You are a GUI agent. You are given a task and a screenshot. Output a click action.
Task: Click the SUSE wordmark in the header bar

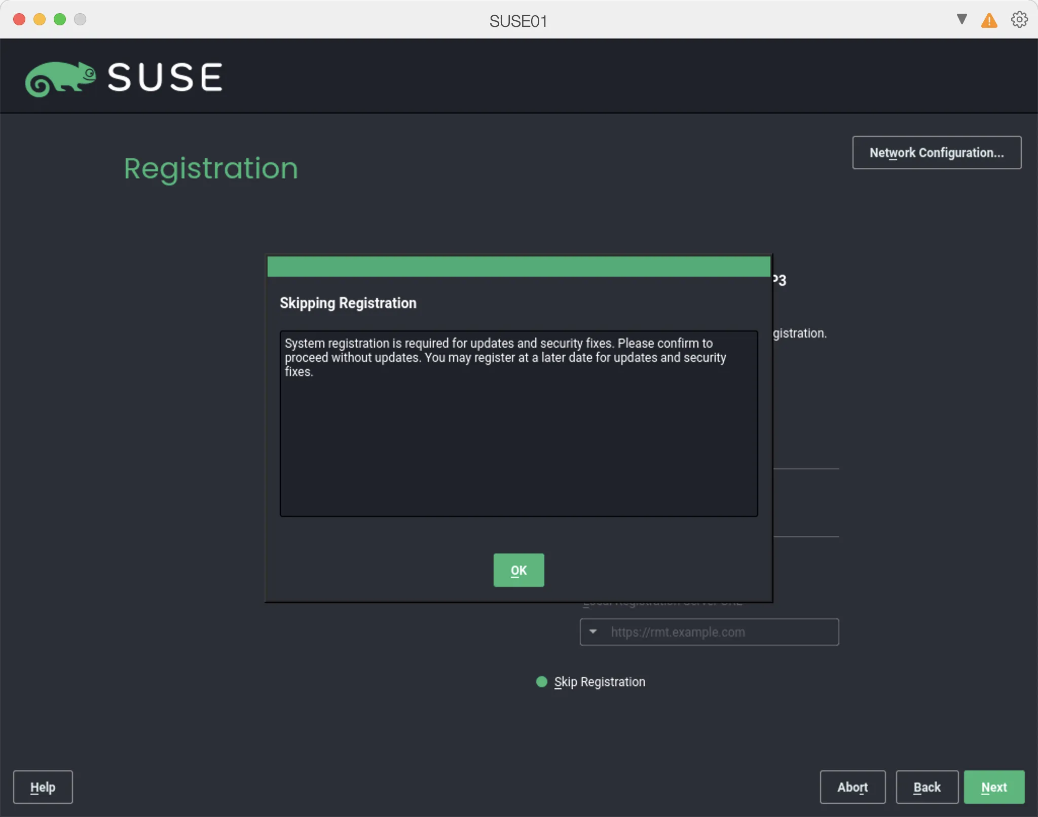click(165, 77)
